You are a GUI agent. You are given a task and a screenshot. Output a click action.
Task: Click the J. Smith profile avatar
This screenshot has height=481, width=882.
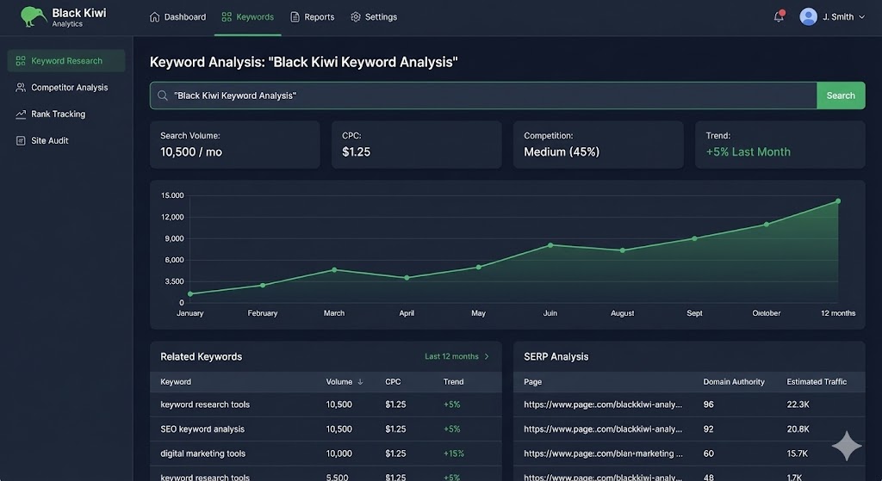(808, 16)
